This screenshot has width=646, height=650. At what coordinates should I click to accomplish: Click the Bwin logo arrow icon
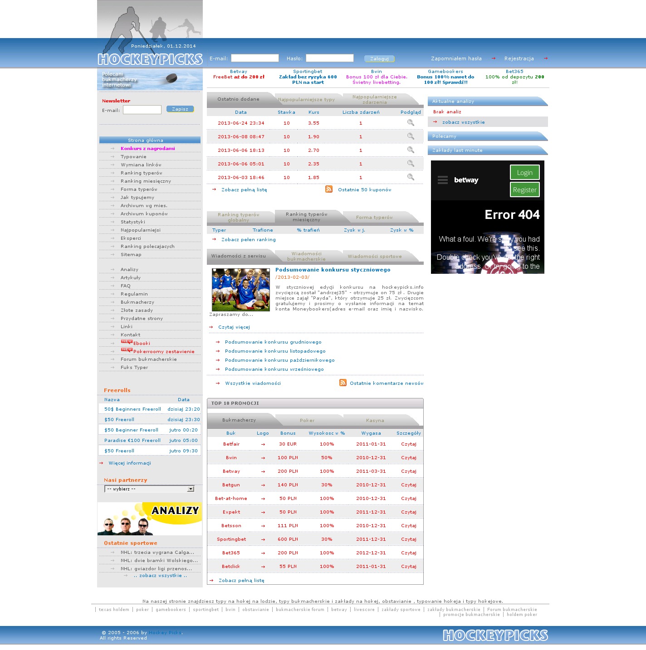tap(263, 458)
